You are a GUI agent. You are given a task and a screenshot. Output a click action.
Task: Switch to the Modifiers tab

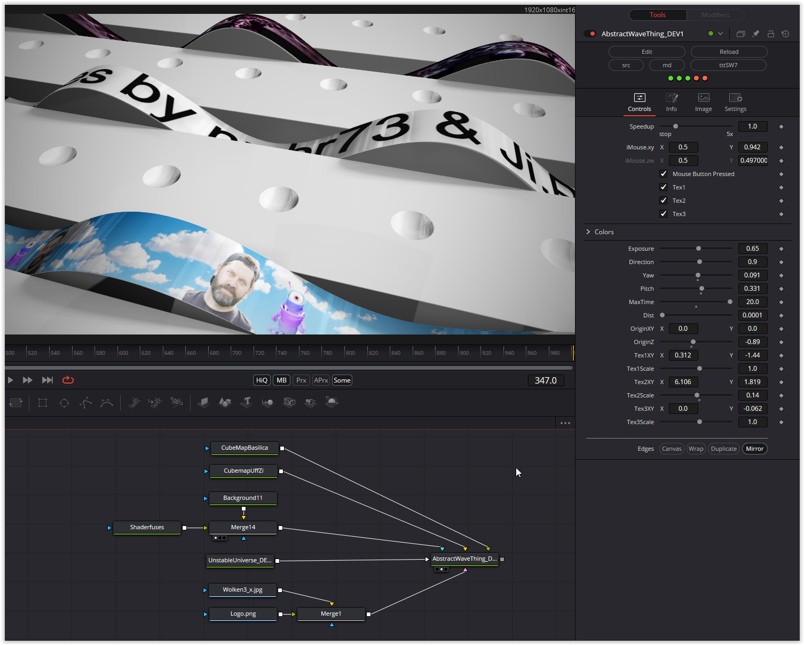click(x=715, y=15)
